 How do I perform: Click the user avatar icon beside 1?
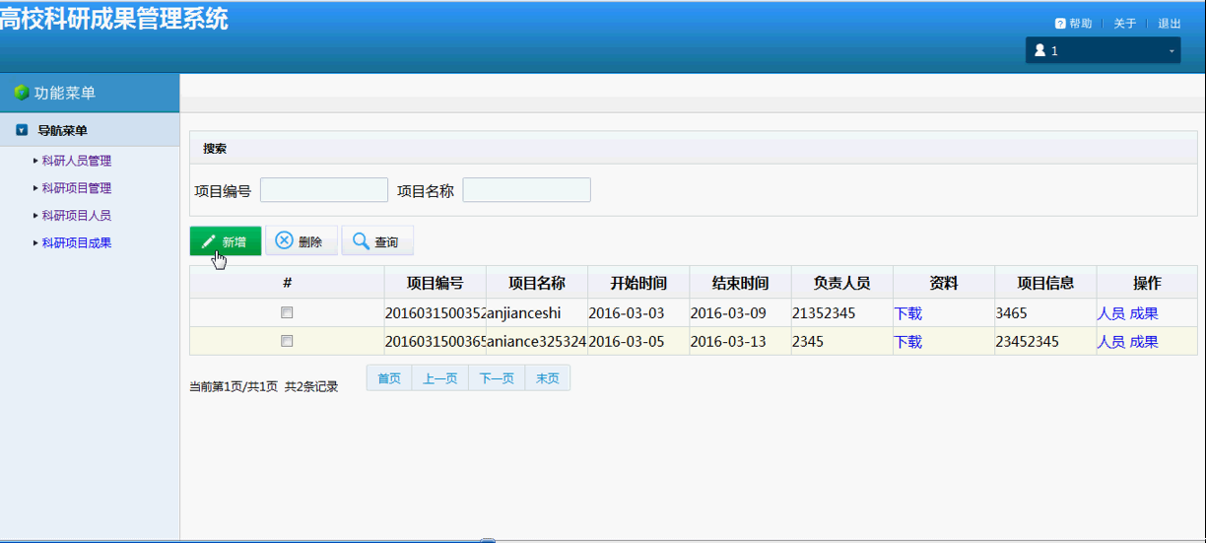click(1039, 50)
